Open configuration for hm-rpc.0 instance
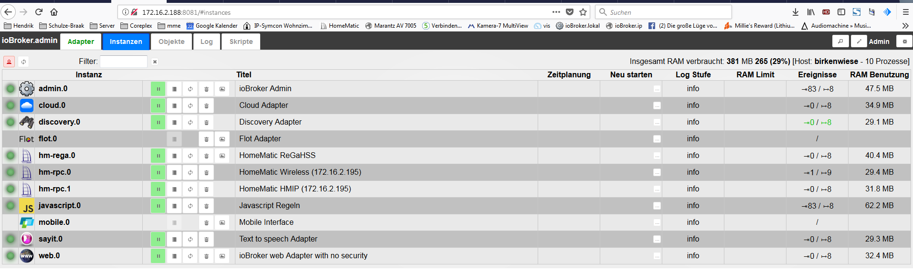913x274 pixels. click(174, 172)
